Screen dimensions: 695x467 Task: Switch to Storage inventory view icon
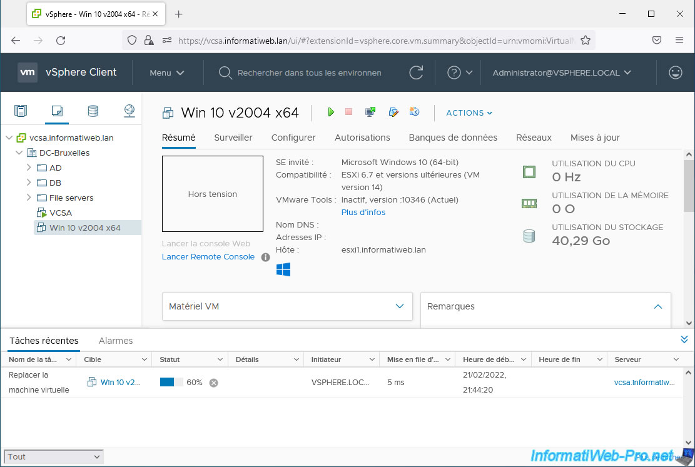(93, 111)
